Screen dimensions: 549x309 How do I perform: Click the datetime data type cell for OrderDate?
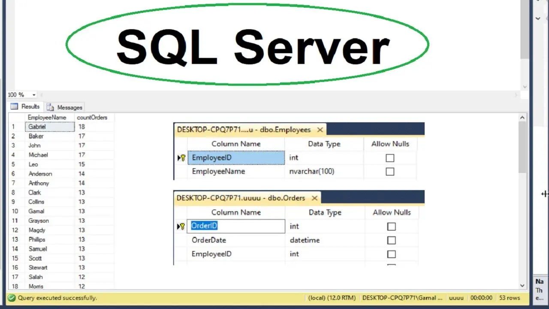click(x=325, y=240)
